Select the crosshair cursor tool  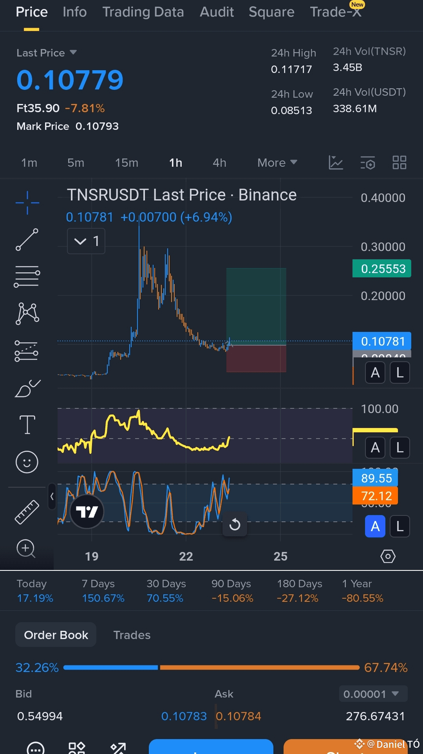(27, 202)
